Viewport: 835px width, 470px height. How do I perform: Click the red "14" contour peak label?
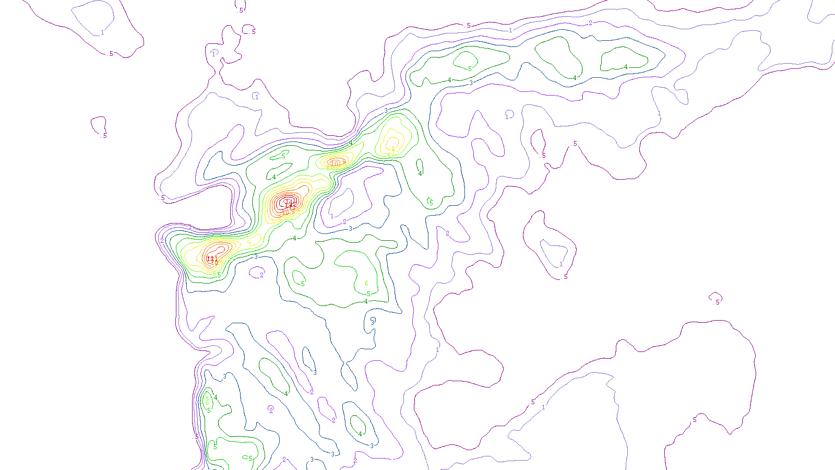(x=289, y=202)
